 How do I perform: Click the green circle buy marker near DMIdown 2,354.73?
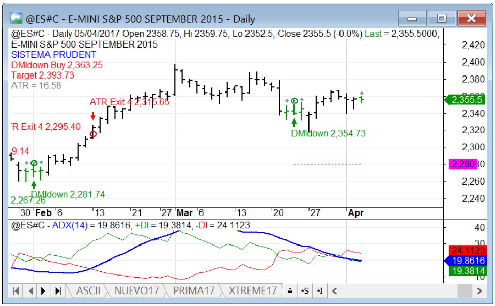tap(295, 101)
